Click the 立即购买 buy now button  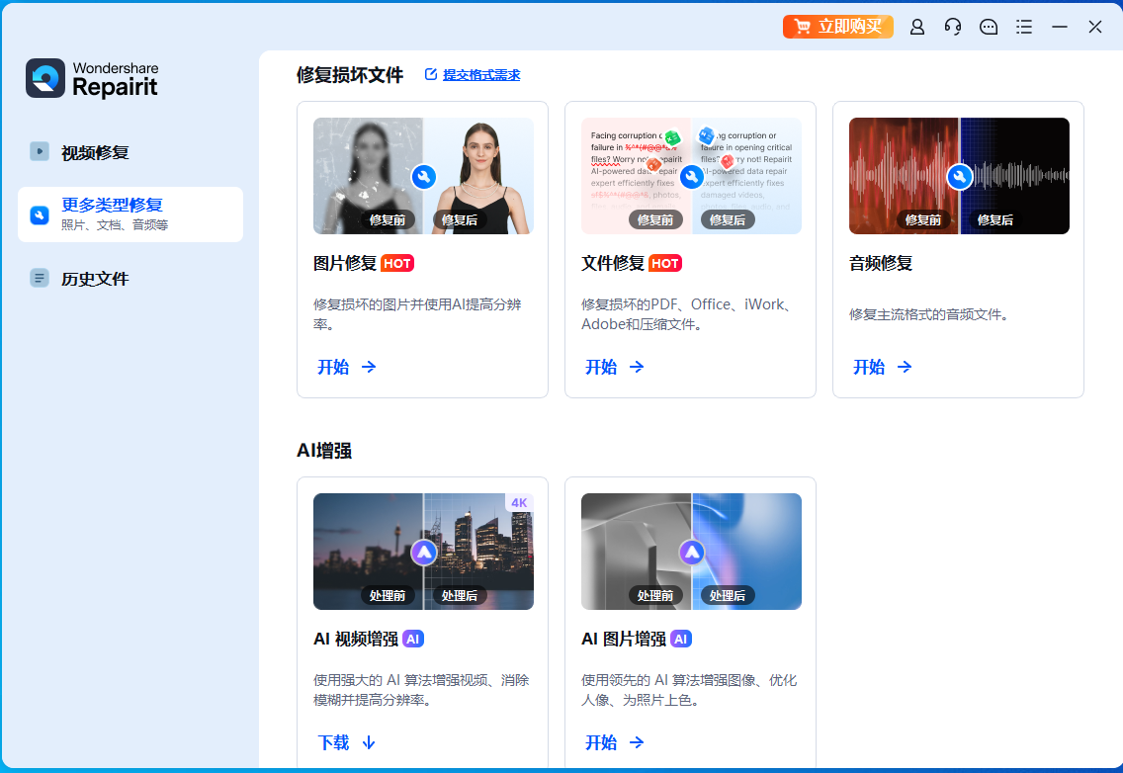838,27
